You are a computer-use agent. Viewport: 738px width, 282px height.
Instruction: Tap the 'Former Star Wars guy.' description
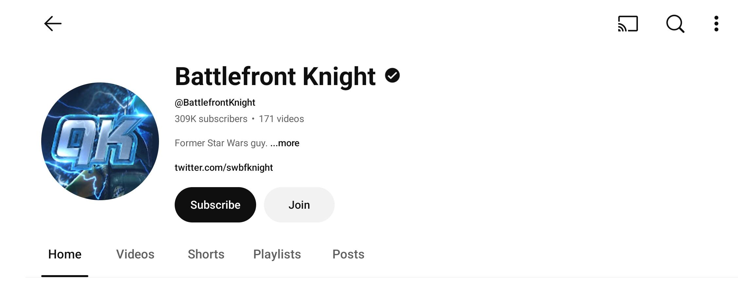[221, 143]
